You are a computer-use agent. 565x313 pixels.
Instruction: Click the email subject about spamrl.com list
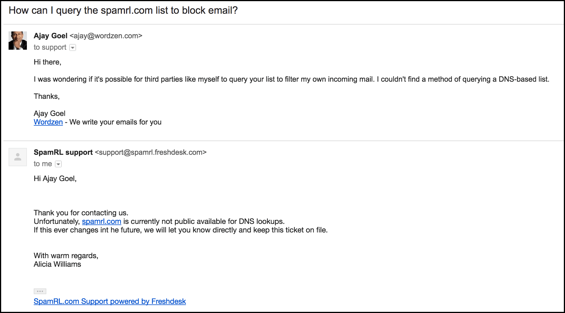tap(123, 11)
